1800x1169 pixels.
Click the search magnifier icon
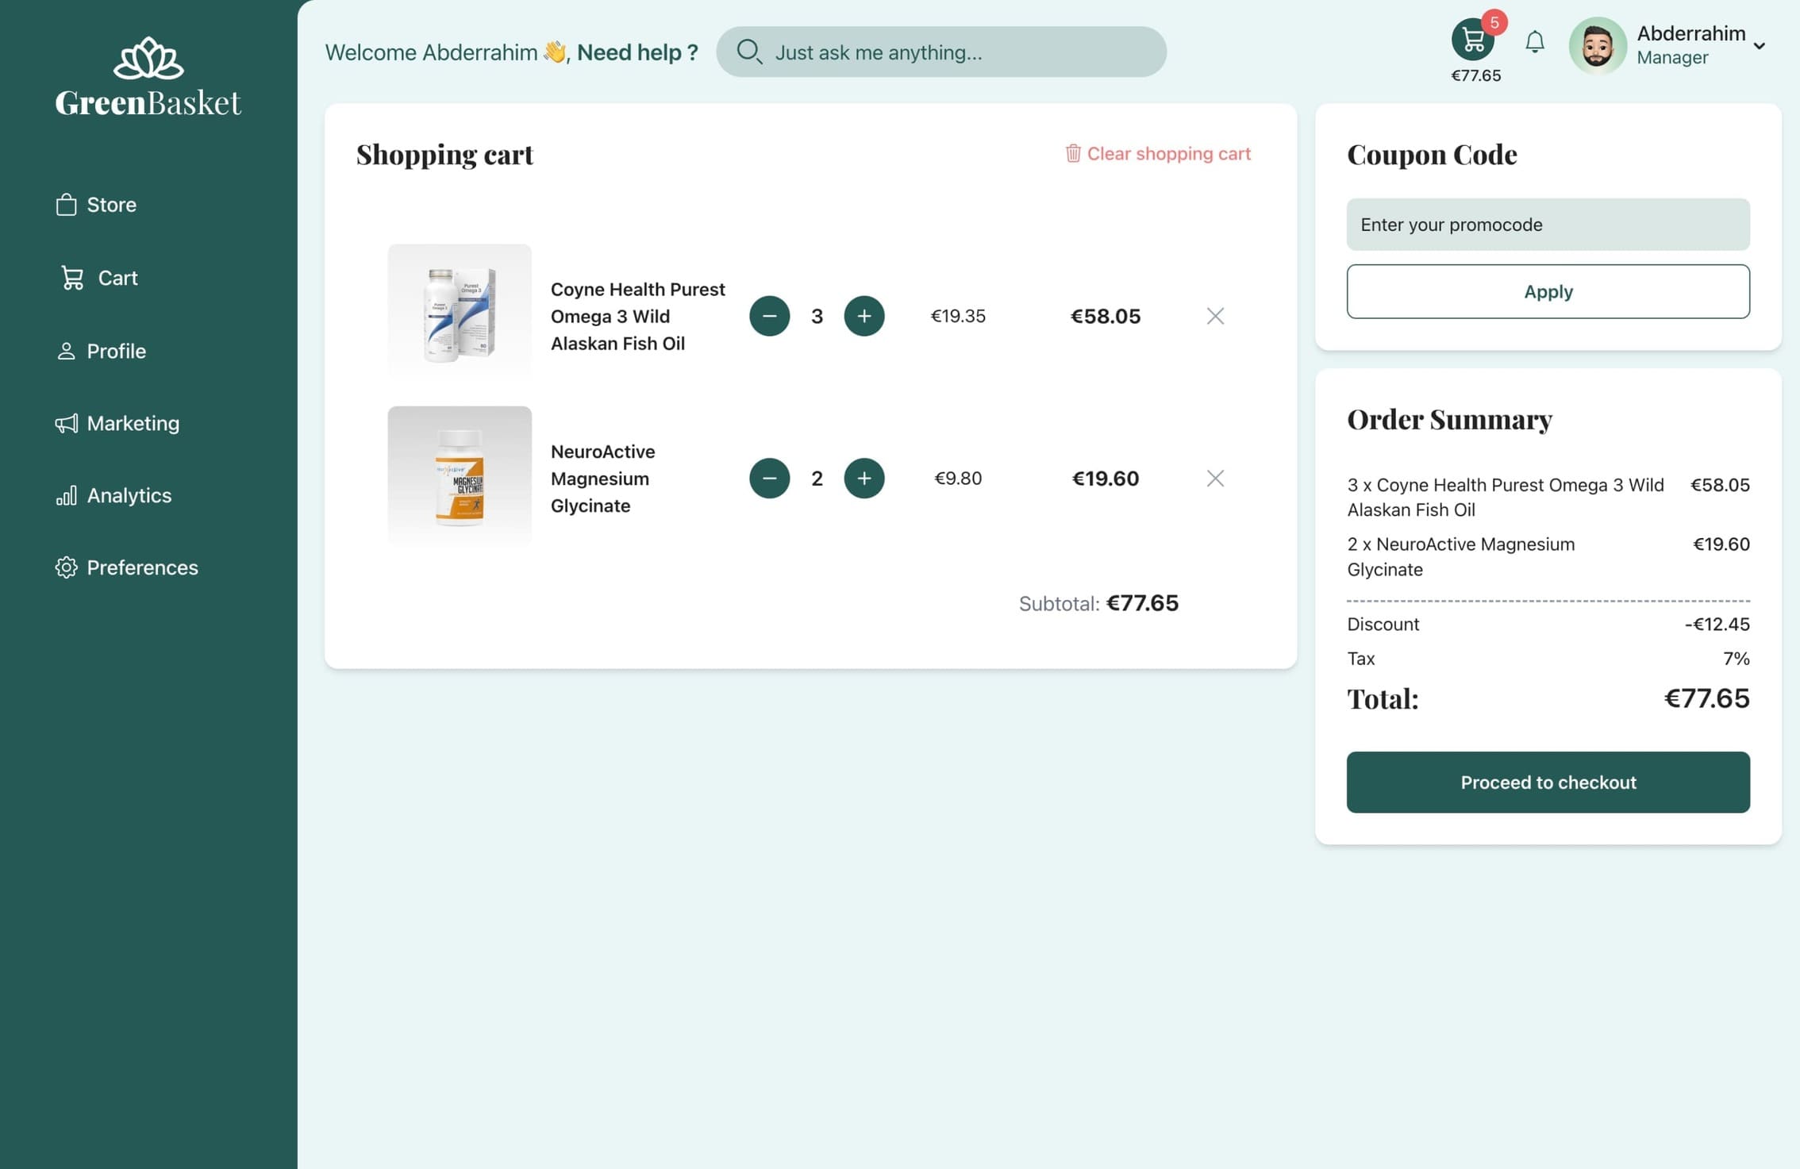tap(749, 52)
